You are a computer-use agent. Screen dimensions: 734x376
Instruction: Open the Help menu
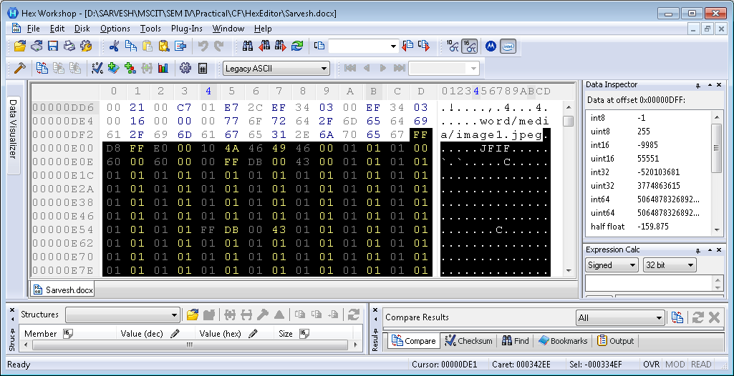pyautogui.click(x=263, y=29)
